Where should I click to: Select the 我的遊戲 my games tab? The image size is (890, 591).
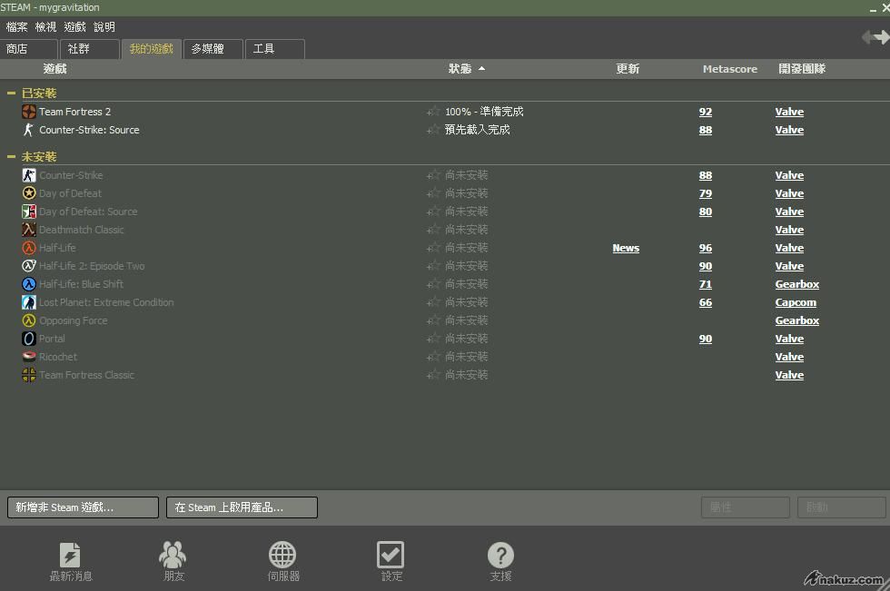tap(152, 49)
